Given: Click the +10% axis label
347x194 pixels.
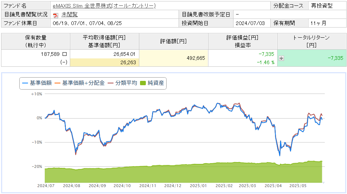Looking at the screenshot, I should (36, 94).
